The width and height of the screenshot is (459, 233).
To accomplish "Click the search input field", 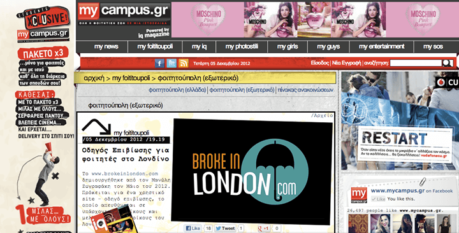I will 416,63.
